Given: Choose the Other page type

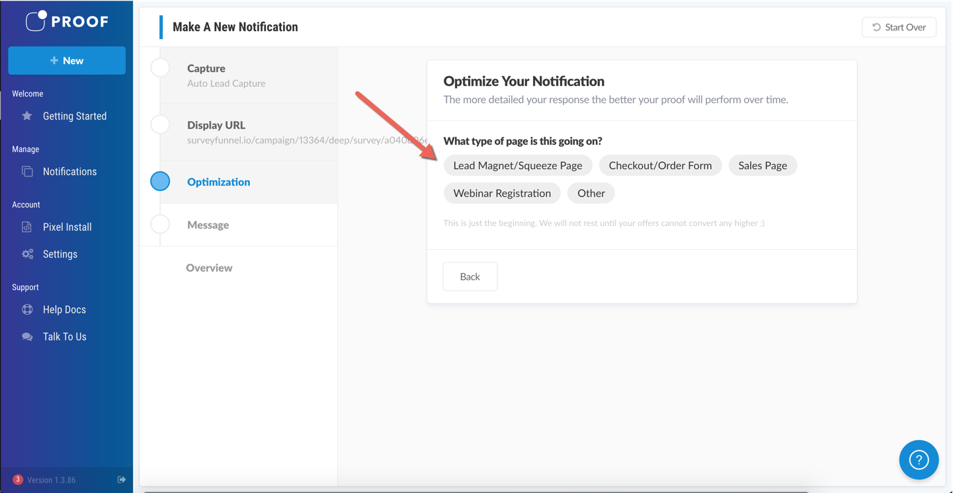Looking at the screenshot, I should point(591,194).
